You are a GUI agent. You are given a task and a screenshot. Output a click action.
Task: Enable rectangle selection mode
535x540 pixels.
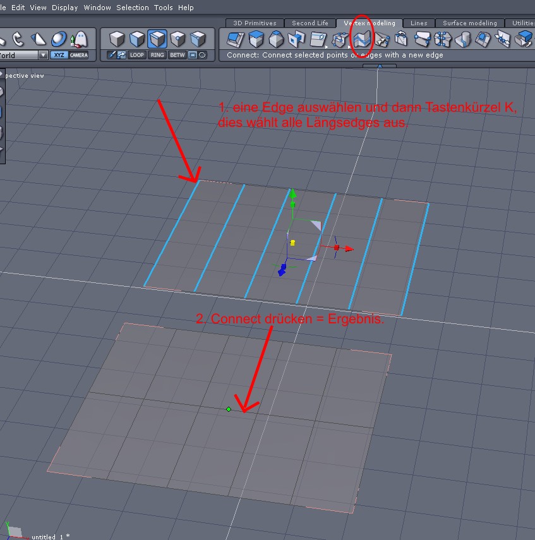(x=193, y=55)
